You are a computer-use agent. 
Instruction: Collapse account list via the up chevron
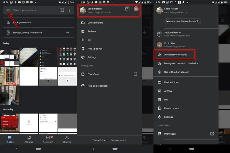point(186,13)
